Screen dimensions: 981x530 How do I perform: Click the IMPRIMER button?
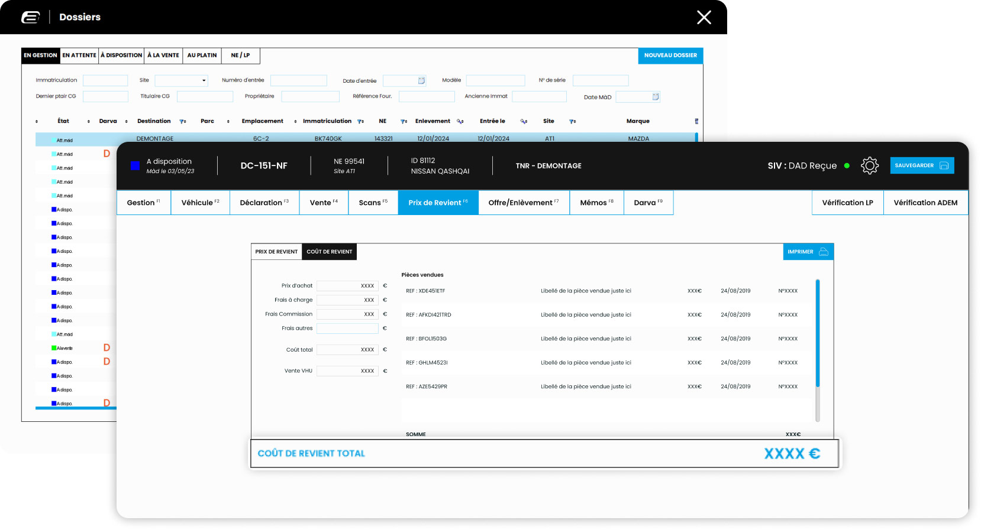coord(808,252)
